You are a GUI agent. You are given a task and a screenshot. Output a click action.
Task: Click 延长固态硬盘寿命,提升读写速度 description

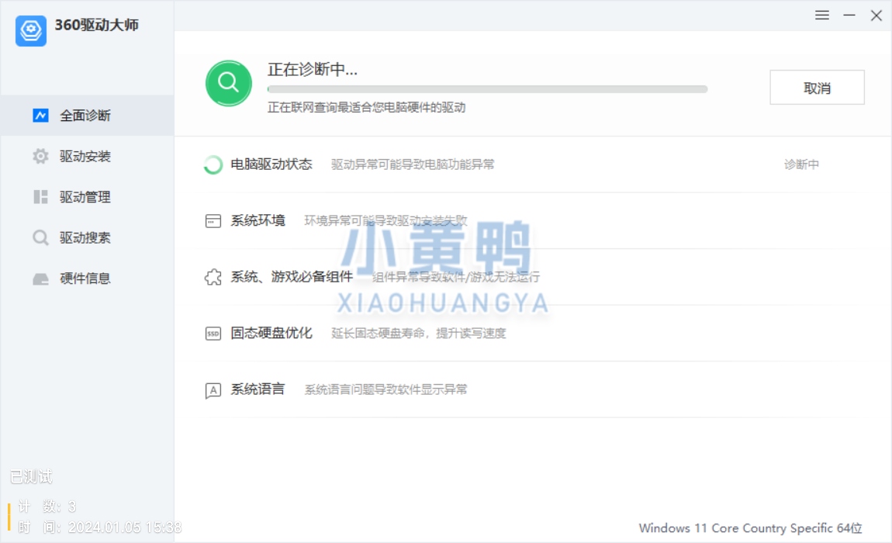tap(419, 334)
